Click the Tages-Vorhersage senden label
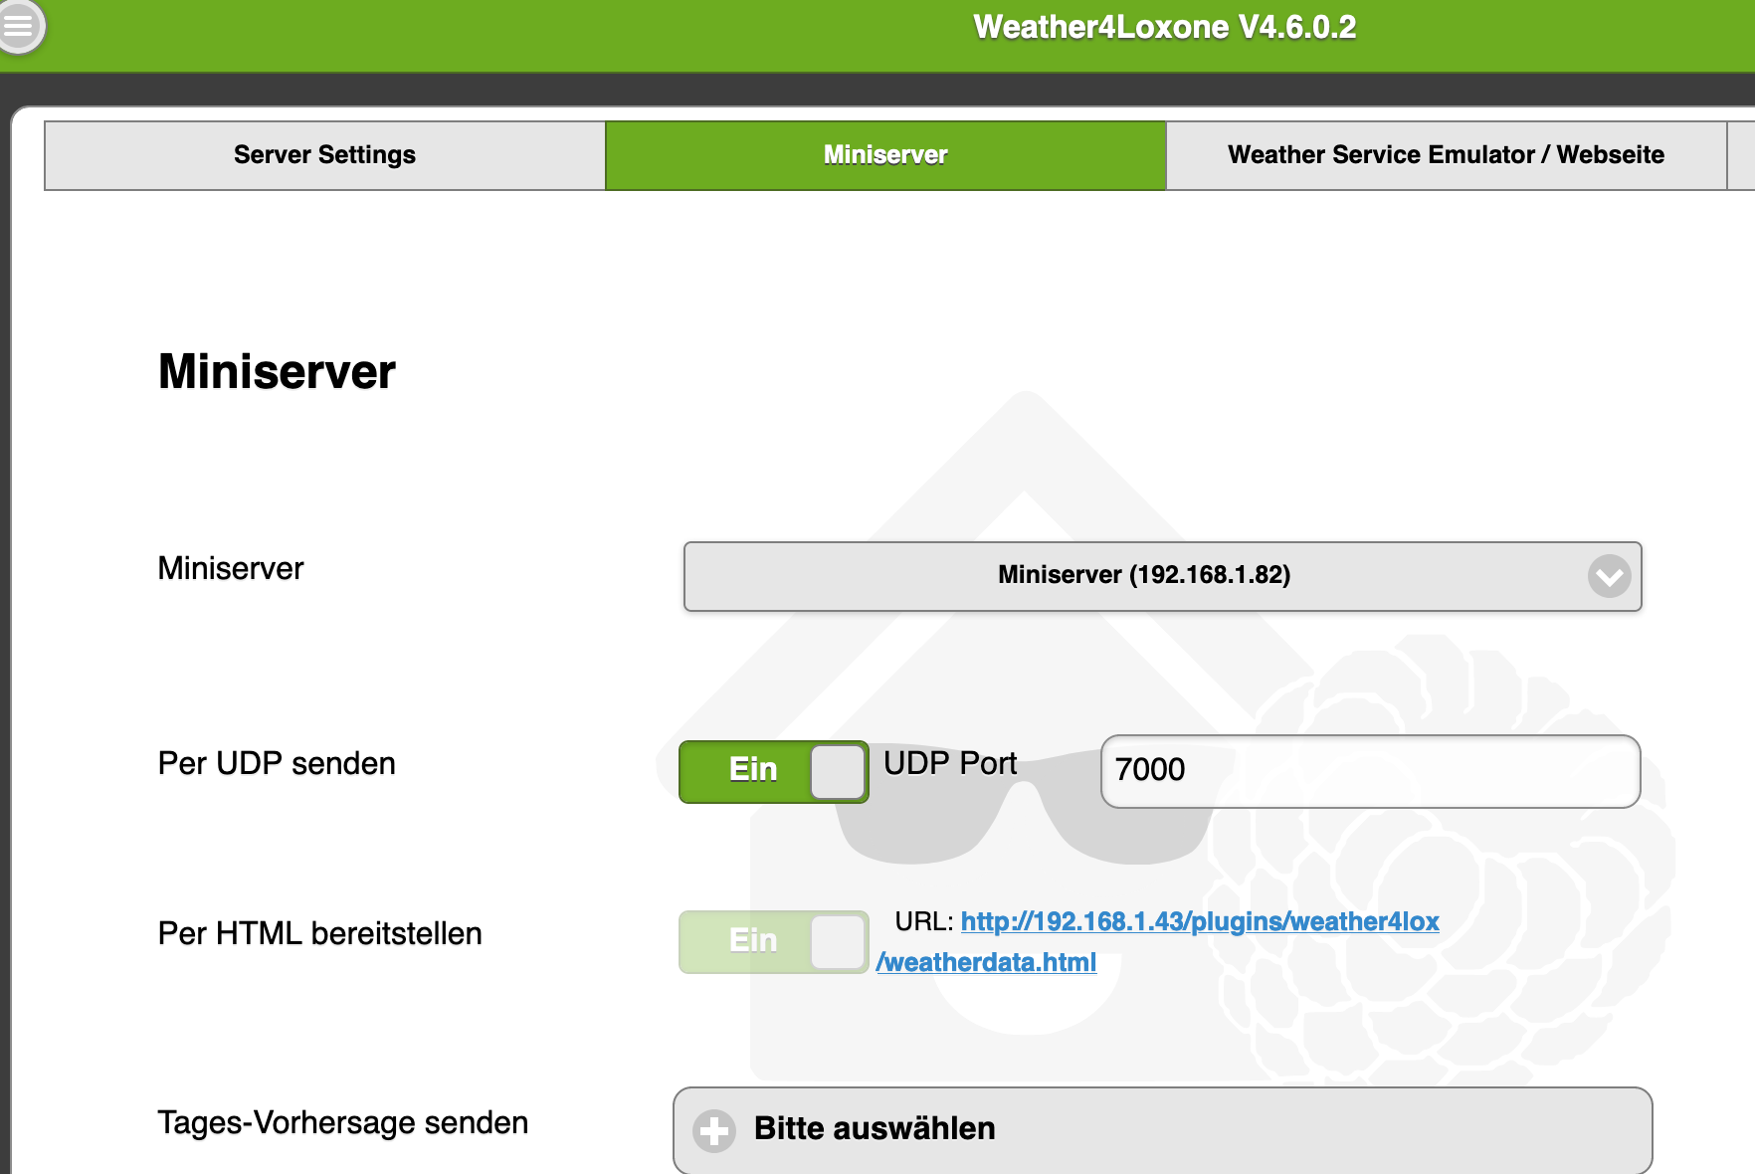 (x=342, y=1123)
